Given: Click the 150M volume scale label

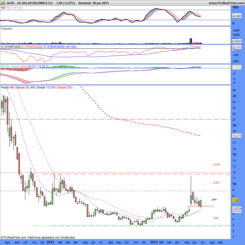Looking at the screenshot, I should 236,30.
